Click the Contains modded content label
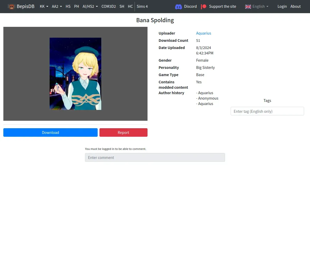Viewport: 310px width, 258px height. pyautogui.click(x=173, y=85)
